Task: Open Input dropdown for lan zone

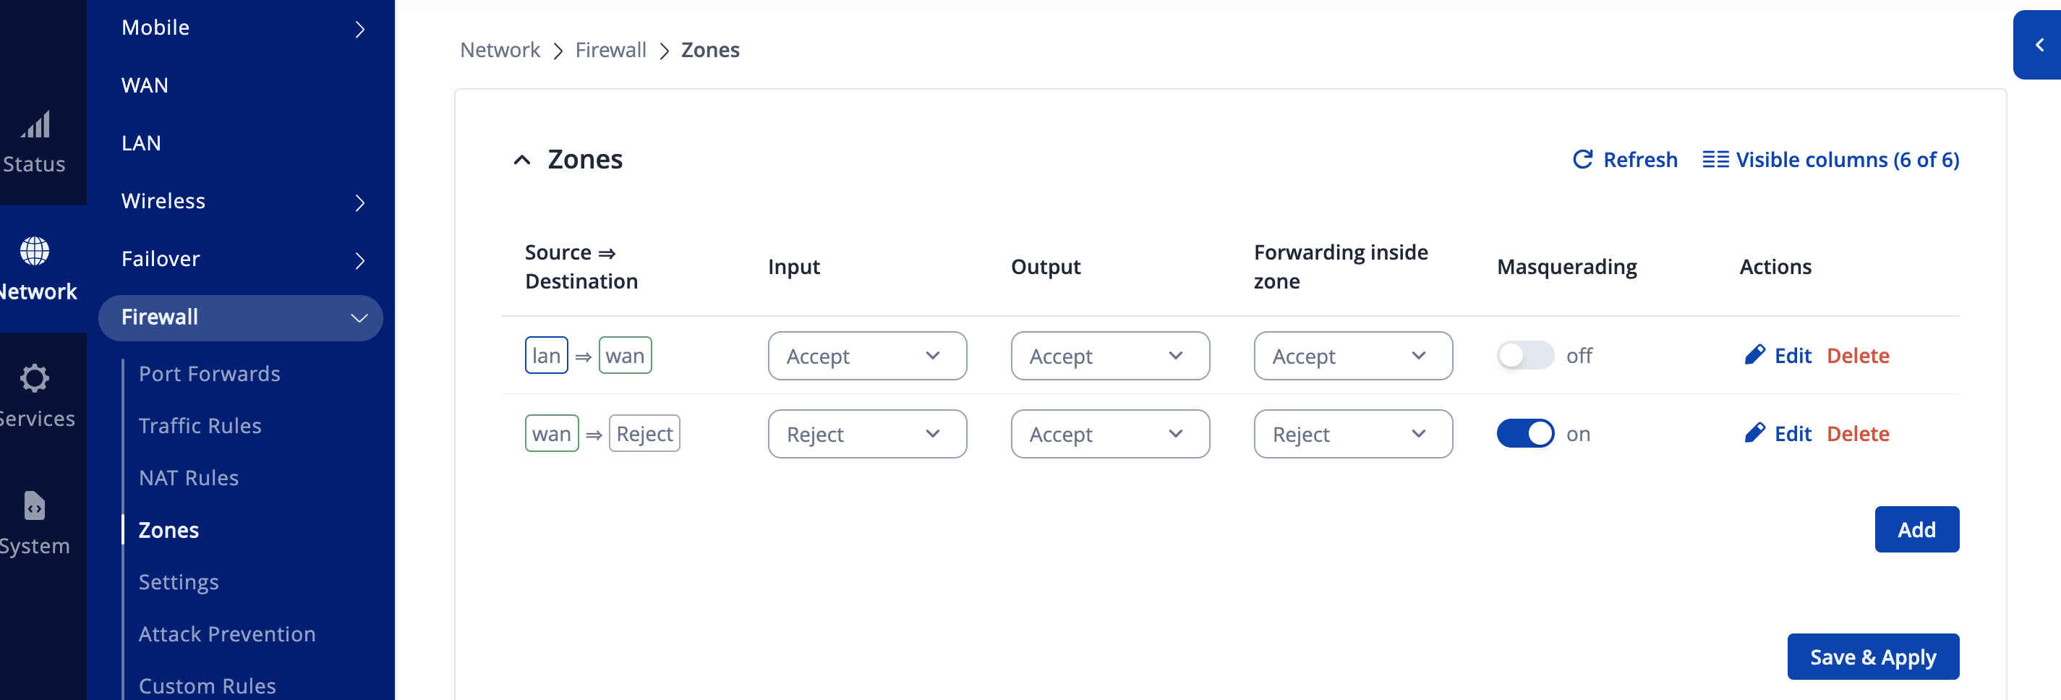Action: (x=866, y=356)
